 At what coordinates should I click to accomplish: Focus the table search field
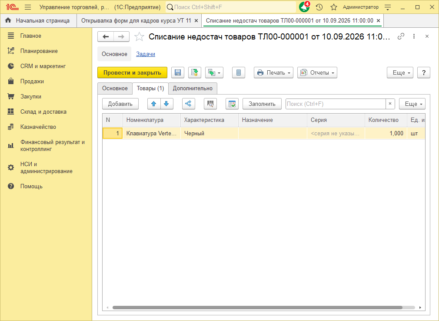(x=336, y=104)
